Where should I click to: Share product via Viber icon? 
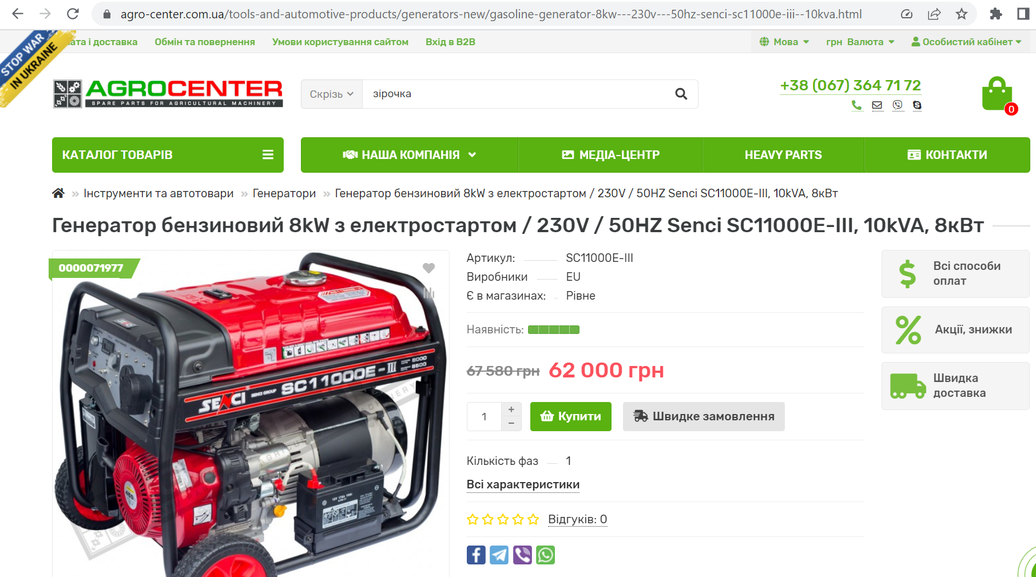point(522,555)
